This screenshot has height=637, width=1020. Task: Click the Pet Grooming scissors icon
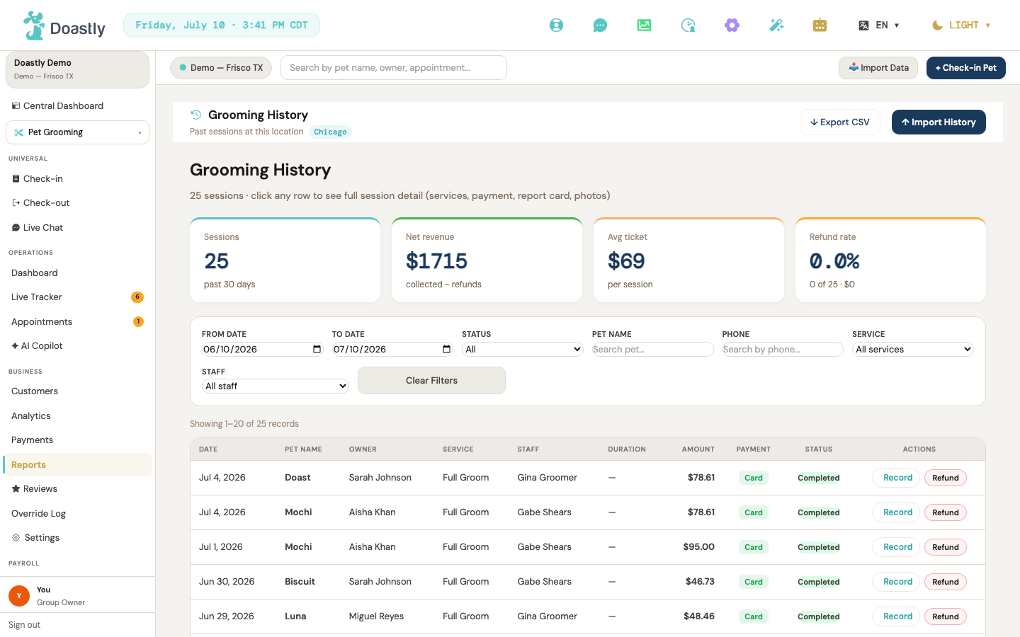tap(19, 132)
